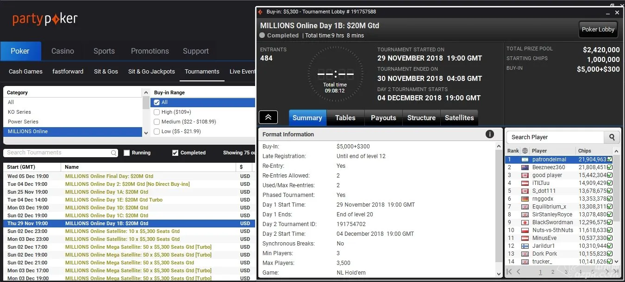Click the magnifier in Search Tournaments
This screenshot has width=625, height=282.
(x=114, y=153)
